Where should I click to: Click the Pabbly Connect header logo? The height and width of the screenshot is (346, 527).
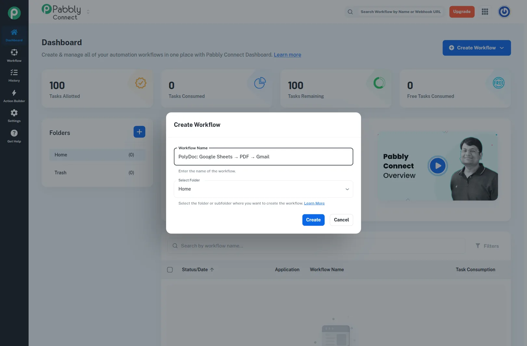pos(61,12)
